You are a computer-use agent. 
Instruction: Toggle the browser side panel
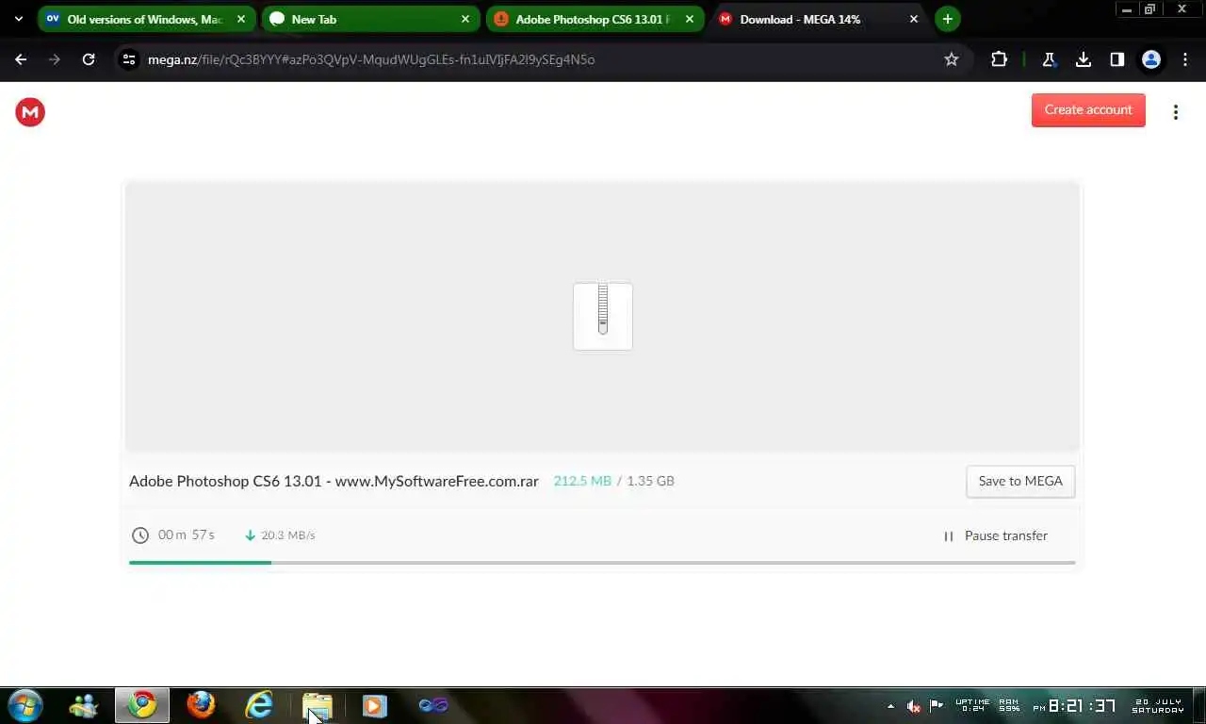pyautogui.click(x=1117, y=59)
